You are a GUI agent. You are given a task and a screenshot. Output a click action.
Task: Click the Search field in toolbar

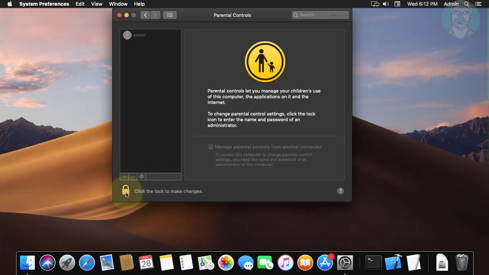[x=321, y=15]
